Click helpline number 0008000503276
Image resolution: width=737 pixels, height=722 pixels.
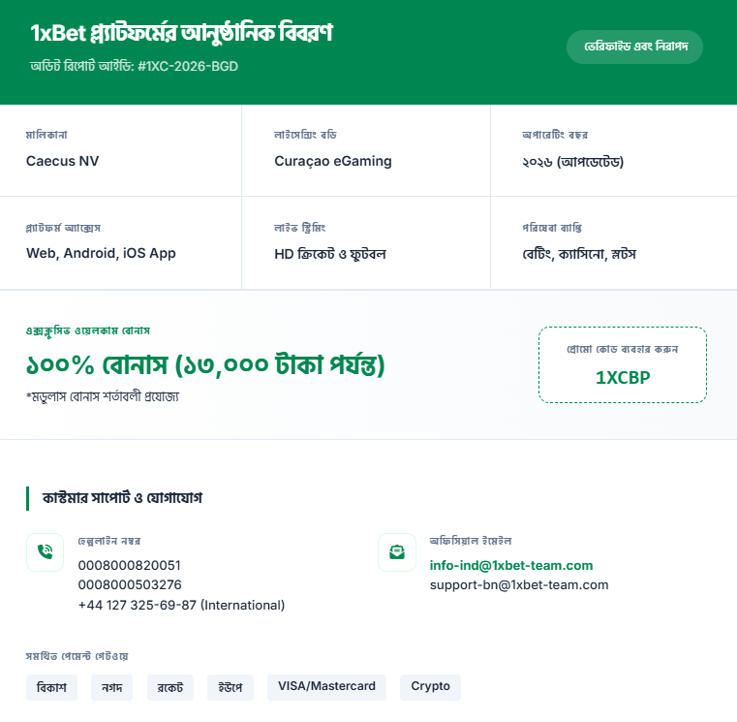(130, 584)
